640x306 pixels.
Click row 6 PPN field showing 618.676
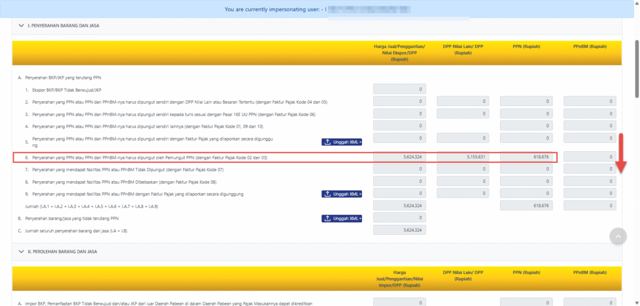526,157
